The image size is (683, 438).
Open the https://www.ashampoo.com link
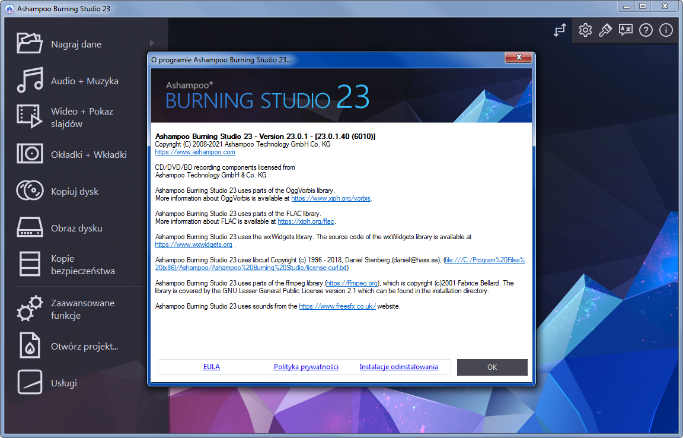[195, 153]
